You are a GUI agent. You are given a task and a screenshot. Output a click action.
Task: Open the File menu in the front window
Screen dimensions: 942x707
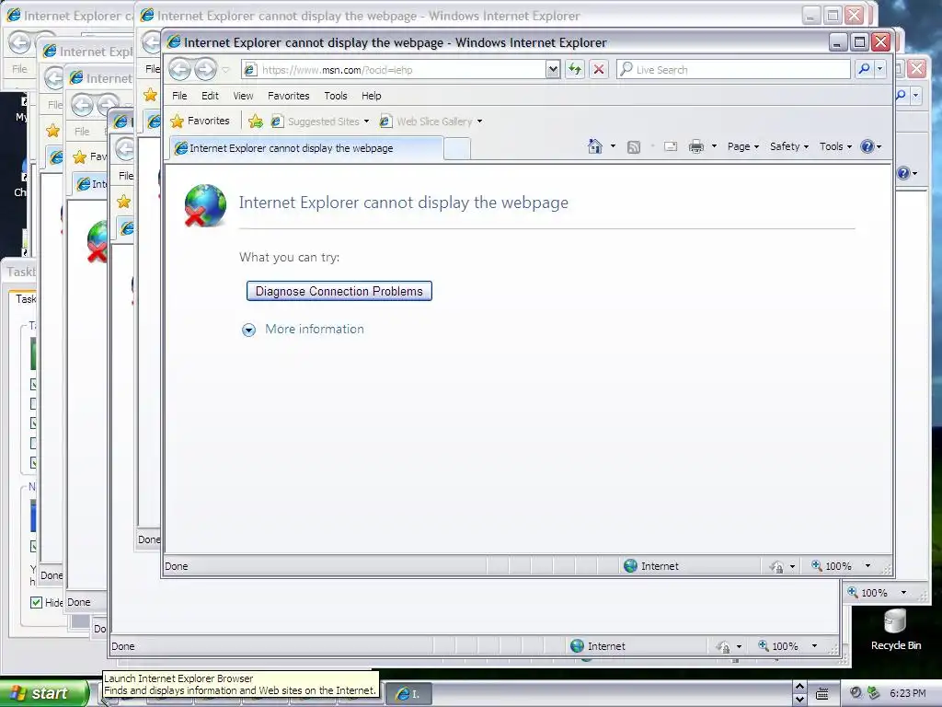pos(179,96)
